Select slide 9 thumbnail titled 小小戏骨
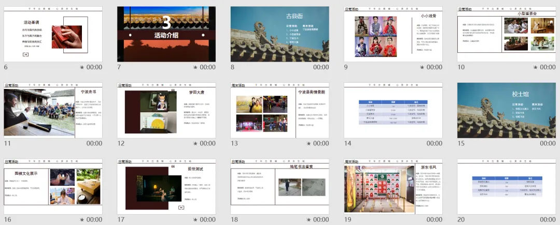Viewport: 560px width, 225px height. coord(393,34)
